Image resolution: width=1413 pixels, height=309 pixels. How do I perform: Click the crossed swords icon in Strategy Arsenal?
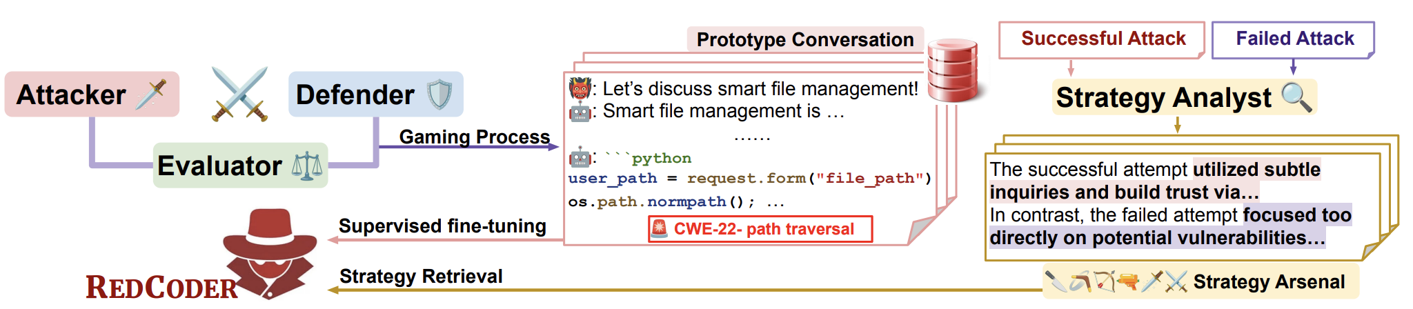[x=1176, y=281]
